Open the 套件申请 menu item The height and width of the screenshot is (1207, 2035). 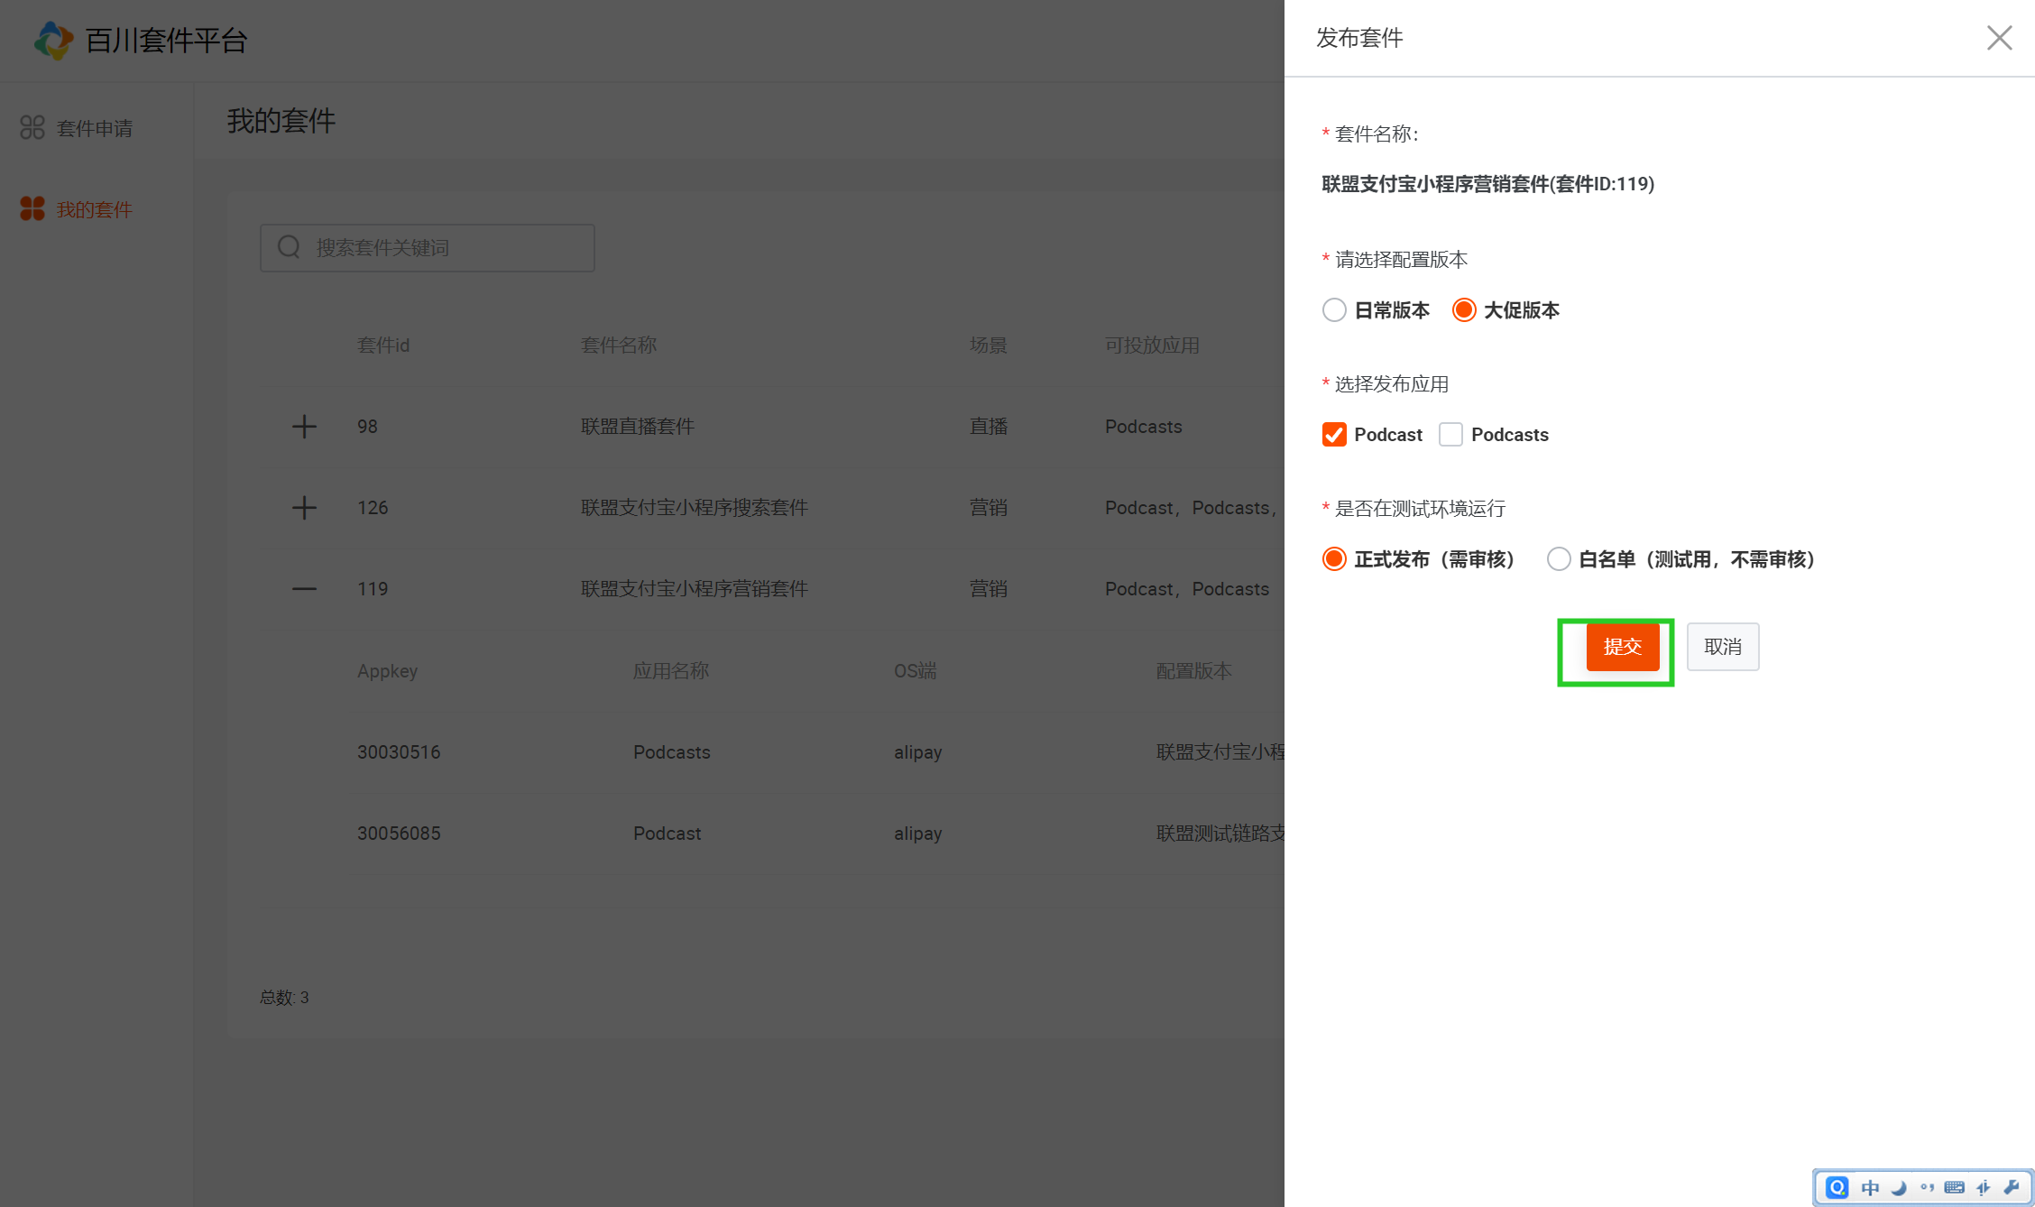coord(95,128)
